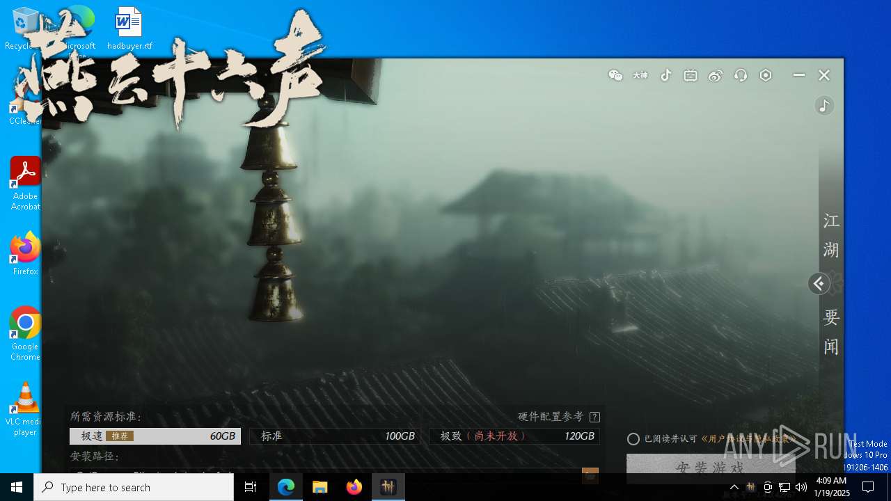Open Firefox from taskbar
Viewport: 891px width, 501px height.
coord(354,487)
